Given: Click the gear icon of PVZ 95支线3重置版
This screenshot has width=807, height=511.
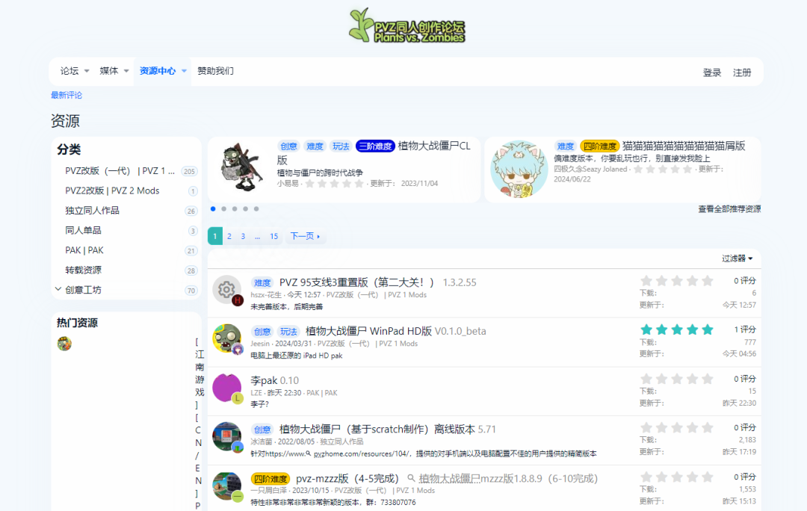Looking at the screenshot, I should (x=226, y=290).
